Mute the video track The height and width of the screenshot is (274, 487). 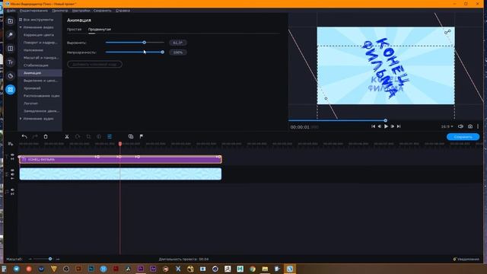[x=12, y=174]
